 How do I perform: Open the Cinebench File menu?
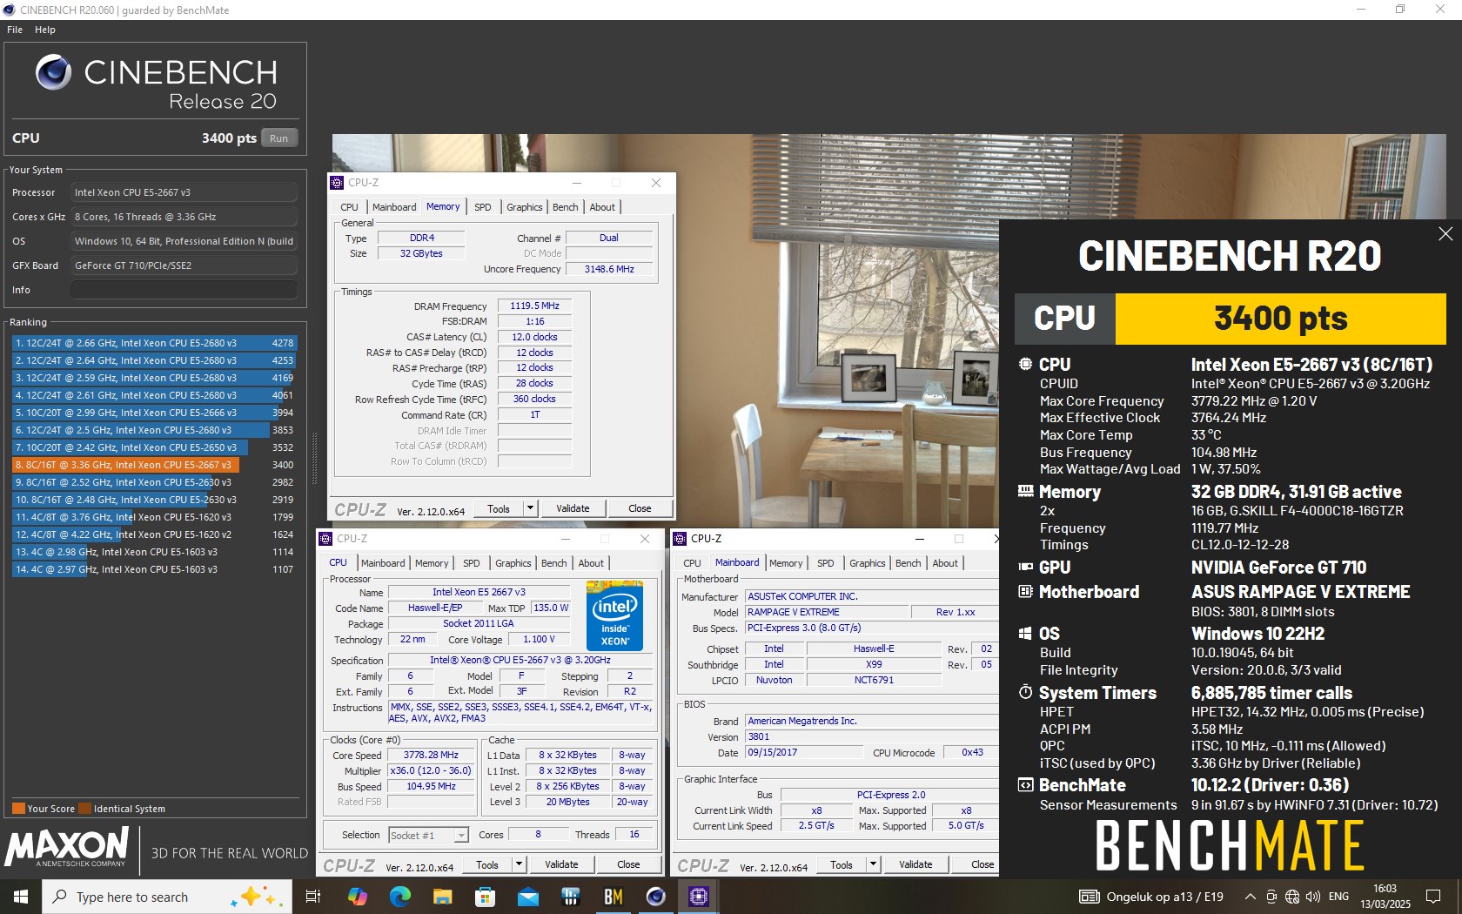pyautogui.click(x=15, y=30)
